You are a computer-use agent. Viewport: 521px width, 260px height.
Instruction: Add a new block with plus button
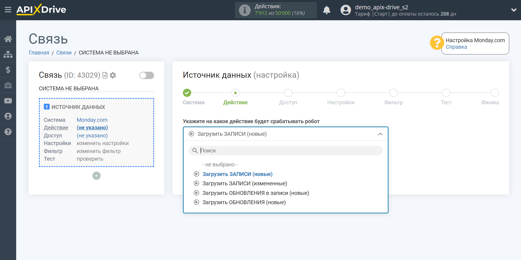point(97,176)
